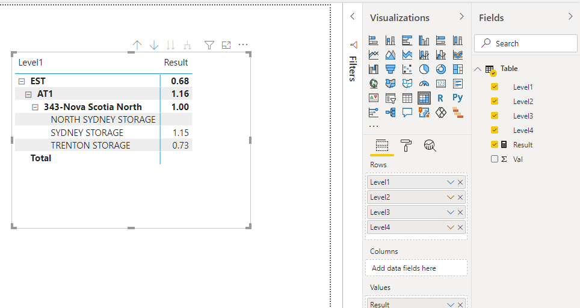The width and height of the screenshot is (580, 308).
Task: Uncheck the Level2 field
Action: click(x=495, y=101)
